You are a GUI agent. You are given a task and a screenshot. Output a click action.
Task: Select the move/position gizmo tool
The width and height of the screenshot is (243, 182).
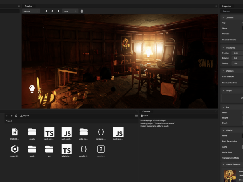(x=46, y=11)
